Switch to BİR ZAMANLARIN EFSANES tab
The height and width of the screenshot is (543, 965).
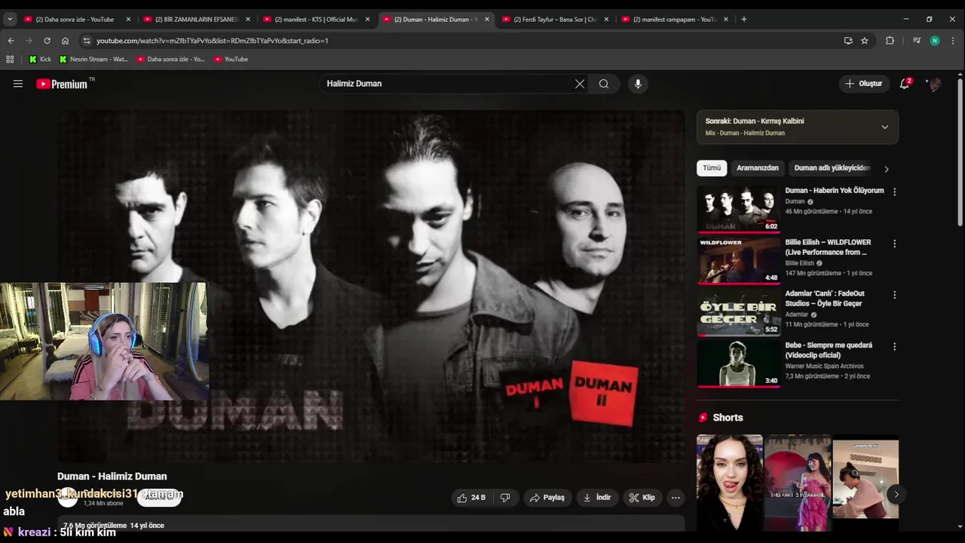coord(196,20)
